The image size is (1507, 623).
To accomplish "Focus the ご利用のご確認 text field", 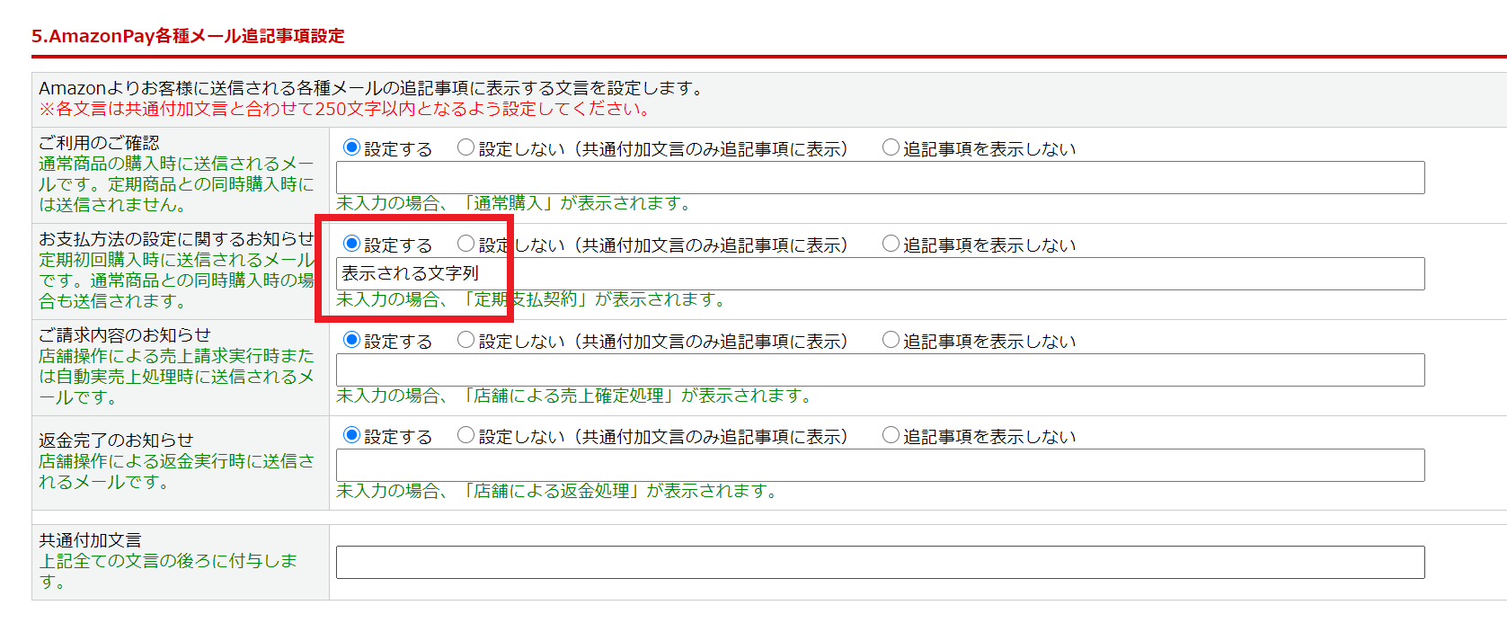I will coord(880,177).
